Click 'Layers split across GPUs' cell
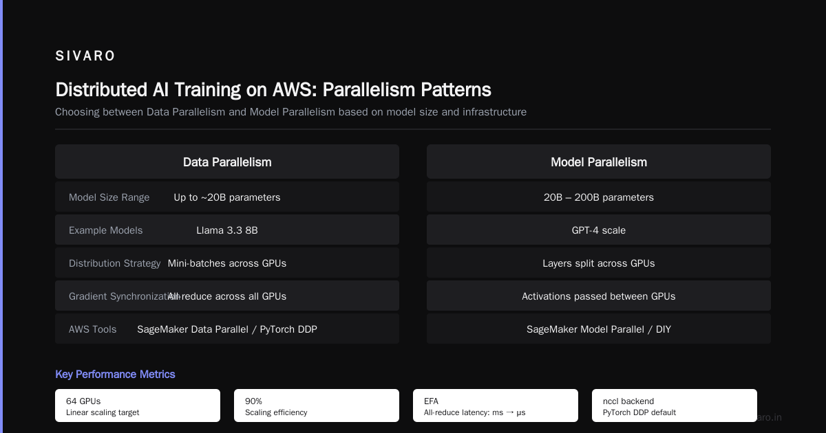Image resolution: width=826 pixels, height=433 pixels. [599, 263]
